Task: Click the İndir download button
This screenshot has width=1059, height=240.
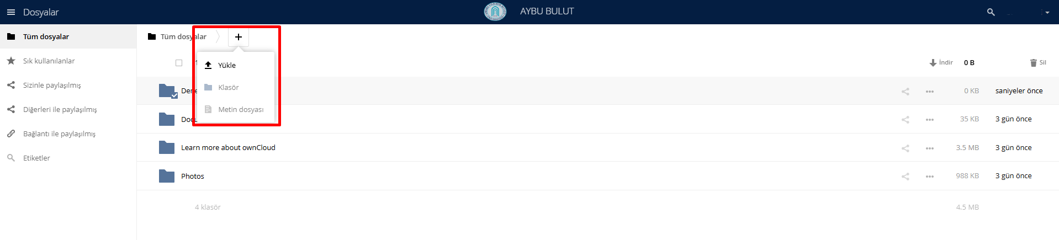Action: click(941, 63)
